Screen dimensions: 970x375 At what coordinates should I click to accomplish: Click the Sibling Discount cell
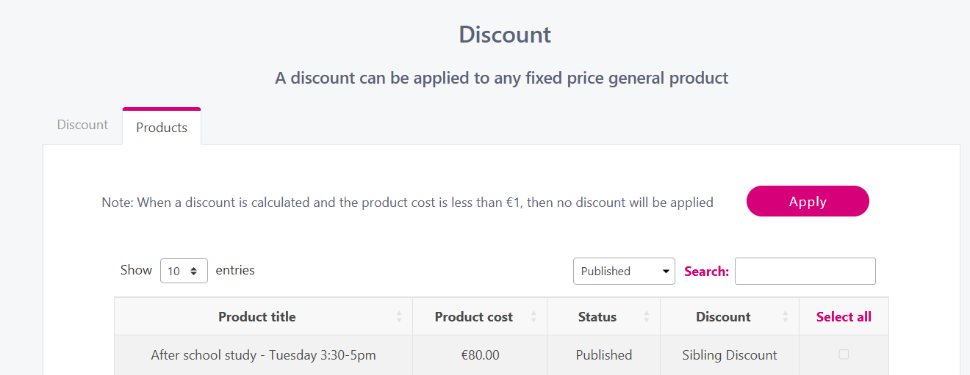click(729, 355)
